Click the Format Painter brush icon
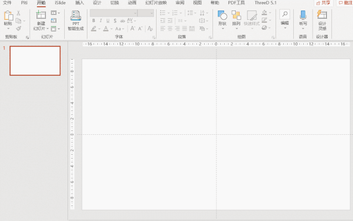 18,29
